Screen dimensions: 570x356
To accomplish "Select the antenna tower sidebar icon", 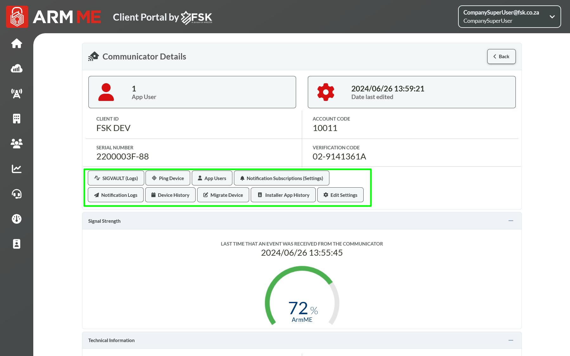I will tap(16, 93).
